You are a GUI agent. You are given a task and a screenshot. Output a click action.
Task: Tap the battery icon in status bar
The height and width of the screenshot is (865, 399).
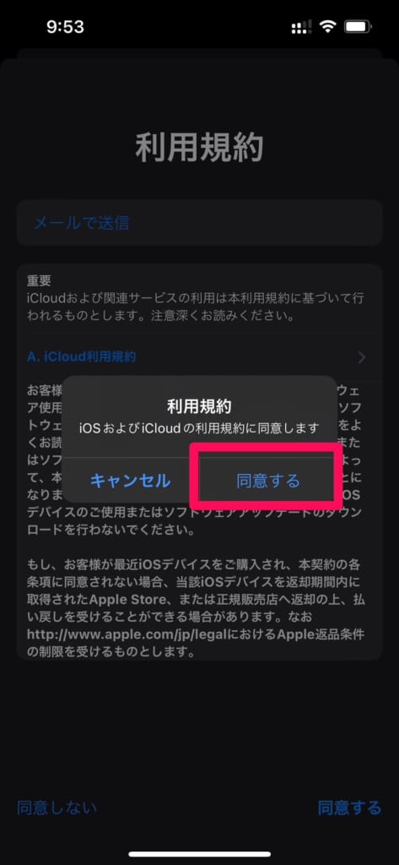point(358,27)
